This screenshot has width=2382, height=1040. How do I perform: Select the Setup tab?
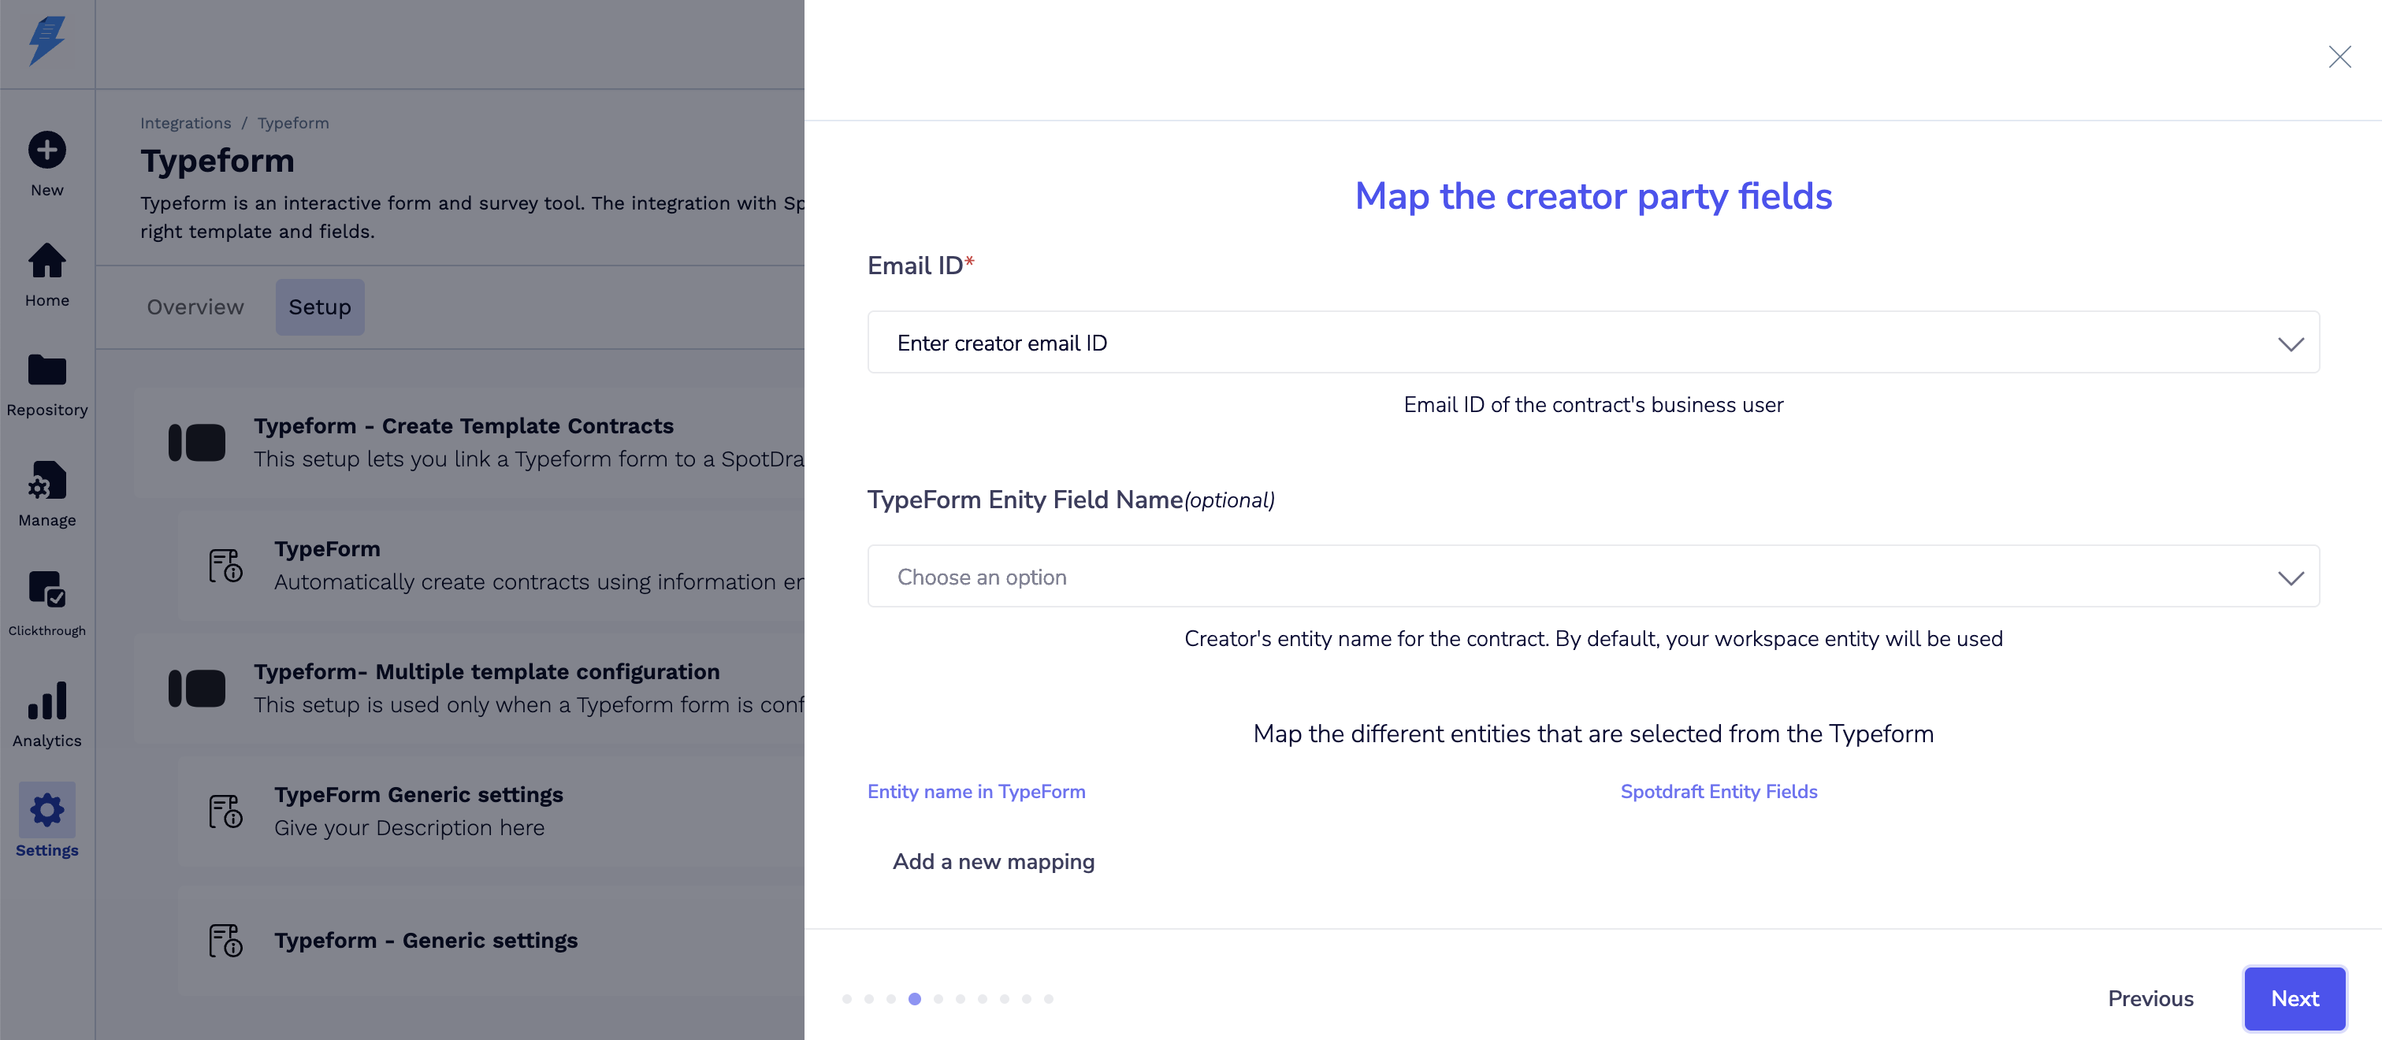coord(319,307)
